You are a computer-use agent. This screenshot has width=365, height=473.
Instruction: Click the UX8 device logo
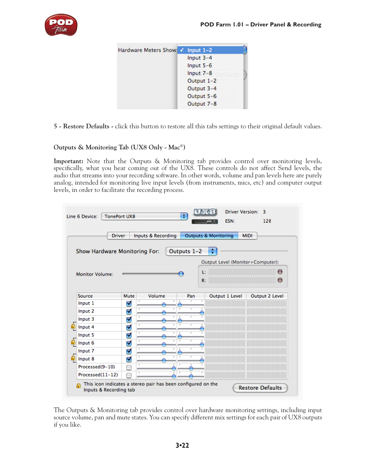(x=205, y=212)
